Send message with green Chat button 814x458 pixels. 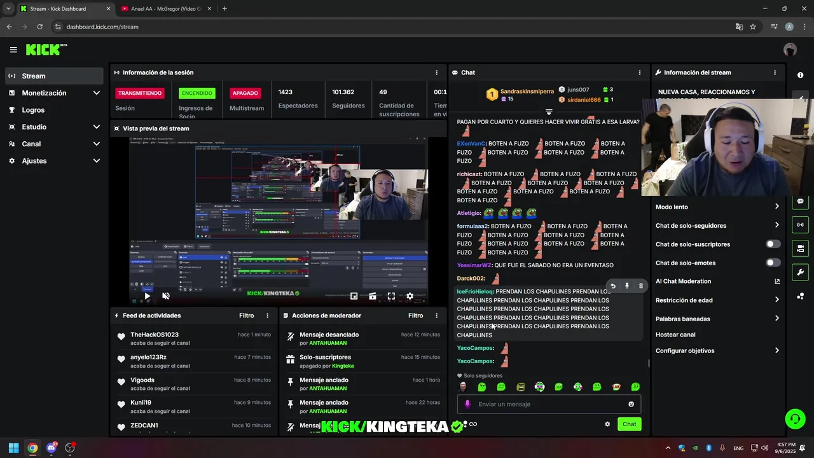[x=629, y=424]
